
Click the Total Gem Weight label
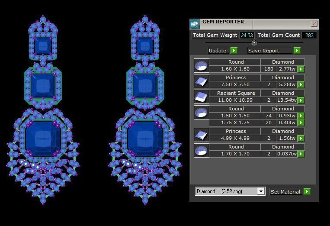[215, 35]
